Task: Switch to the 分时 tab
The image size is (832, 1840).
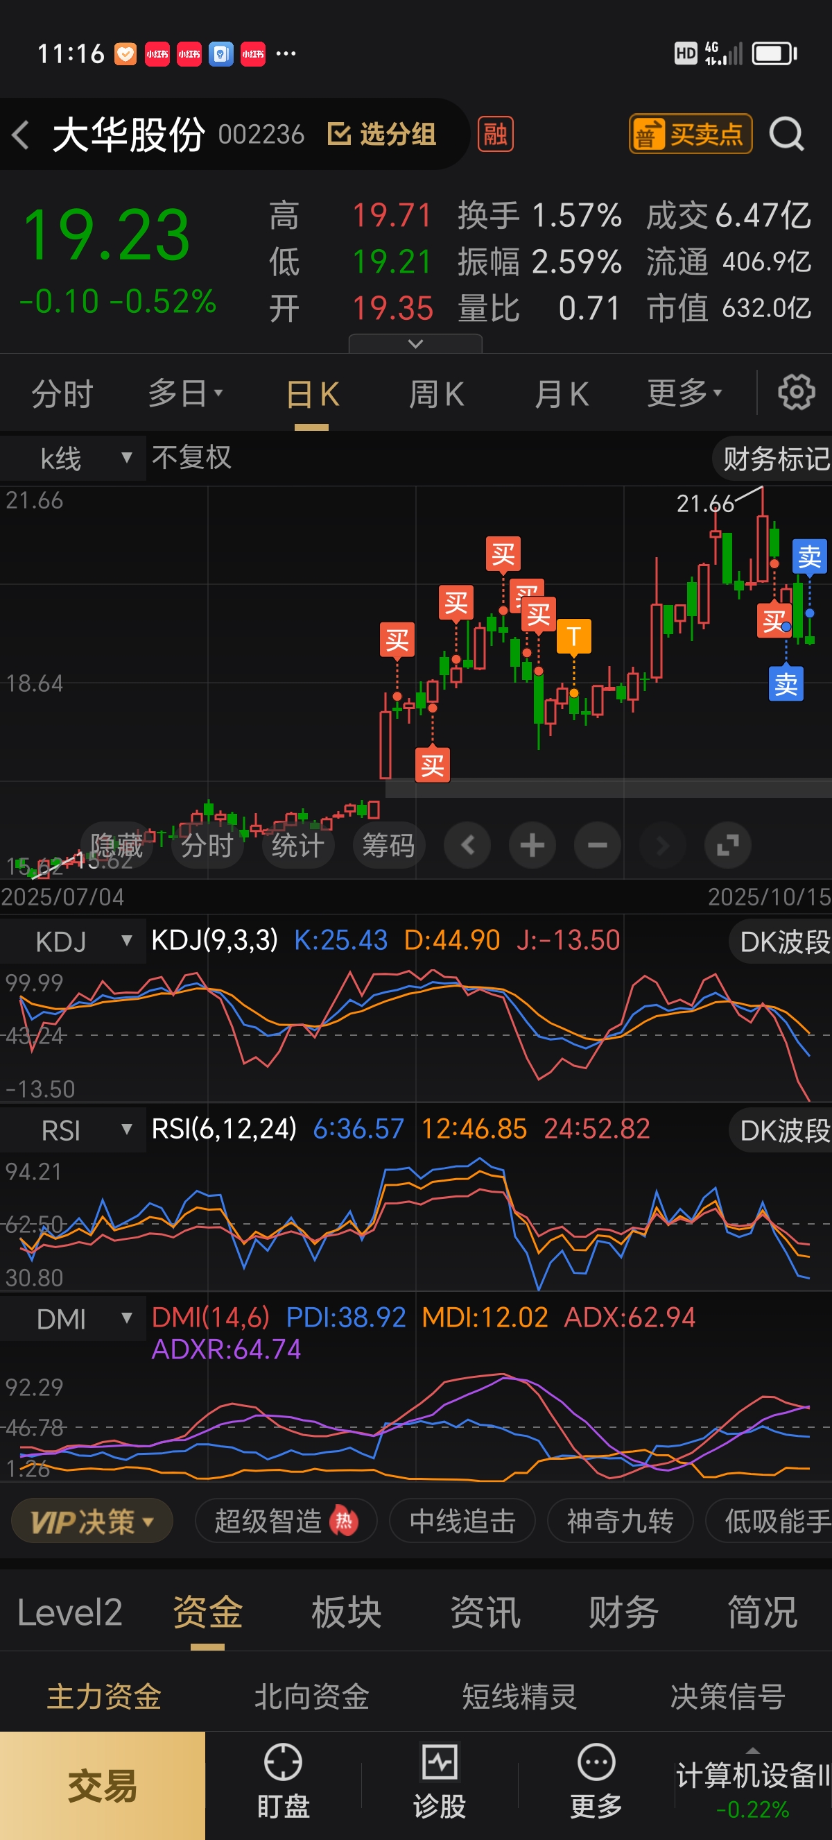Action: 62,393
